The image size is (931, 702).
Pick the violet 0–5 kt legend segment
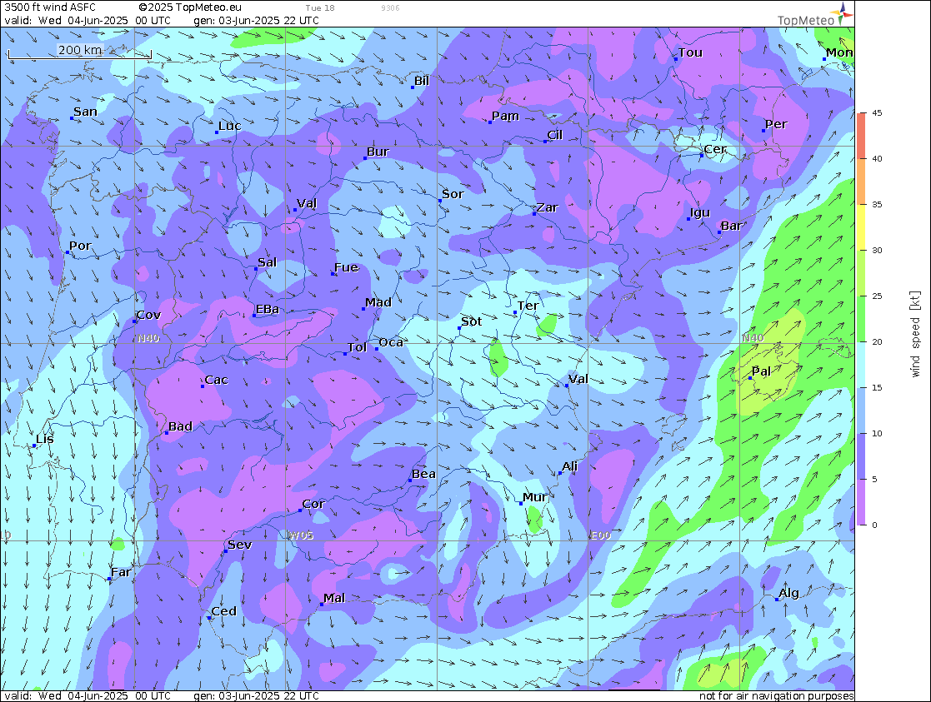[x=861, y=502]
